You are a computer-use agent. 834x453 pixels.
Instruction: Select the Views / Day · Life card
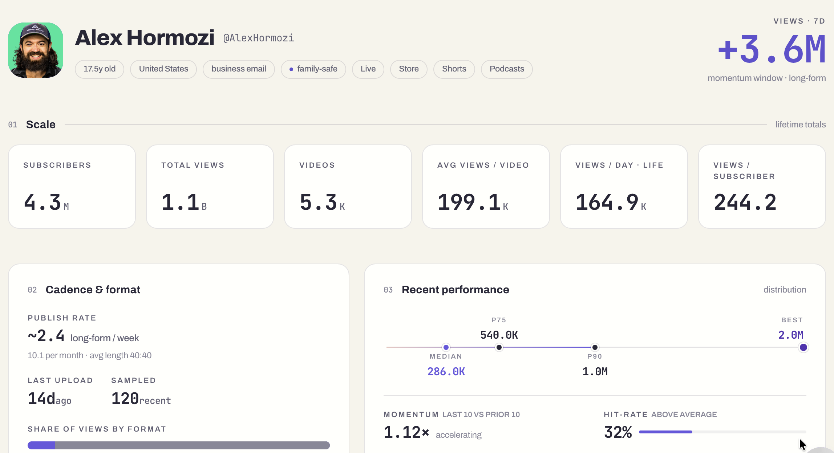click(624, 187)
